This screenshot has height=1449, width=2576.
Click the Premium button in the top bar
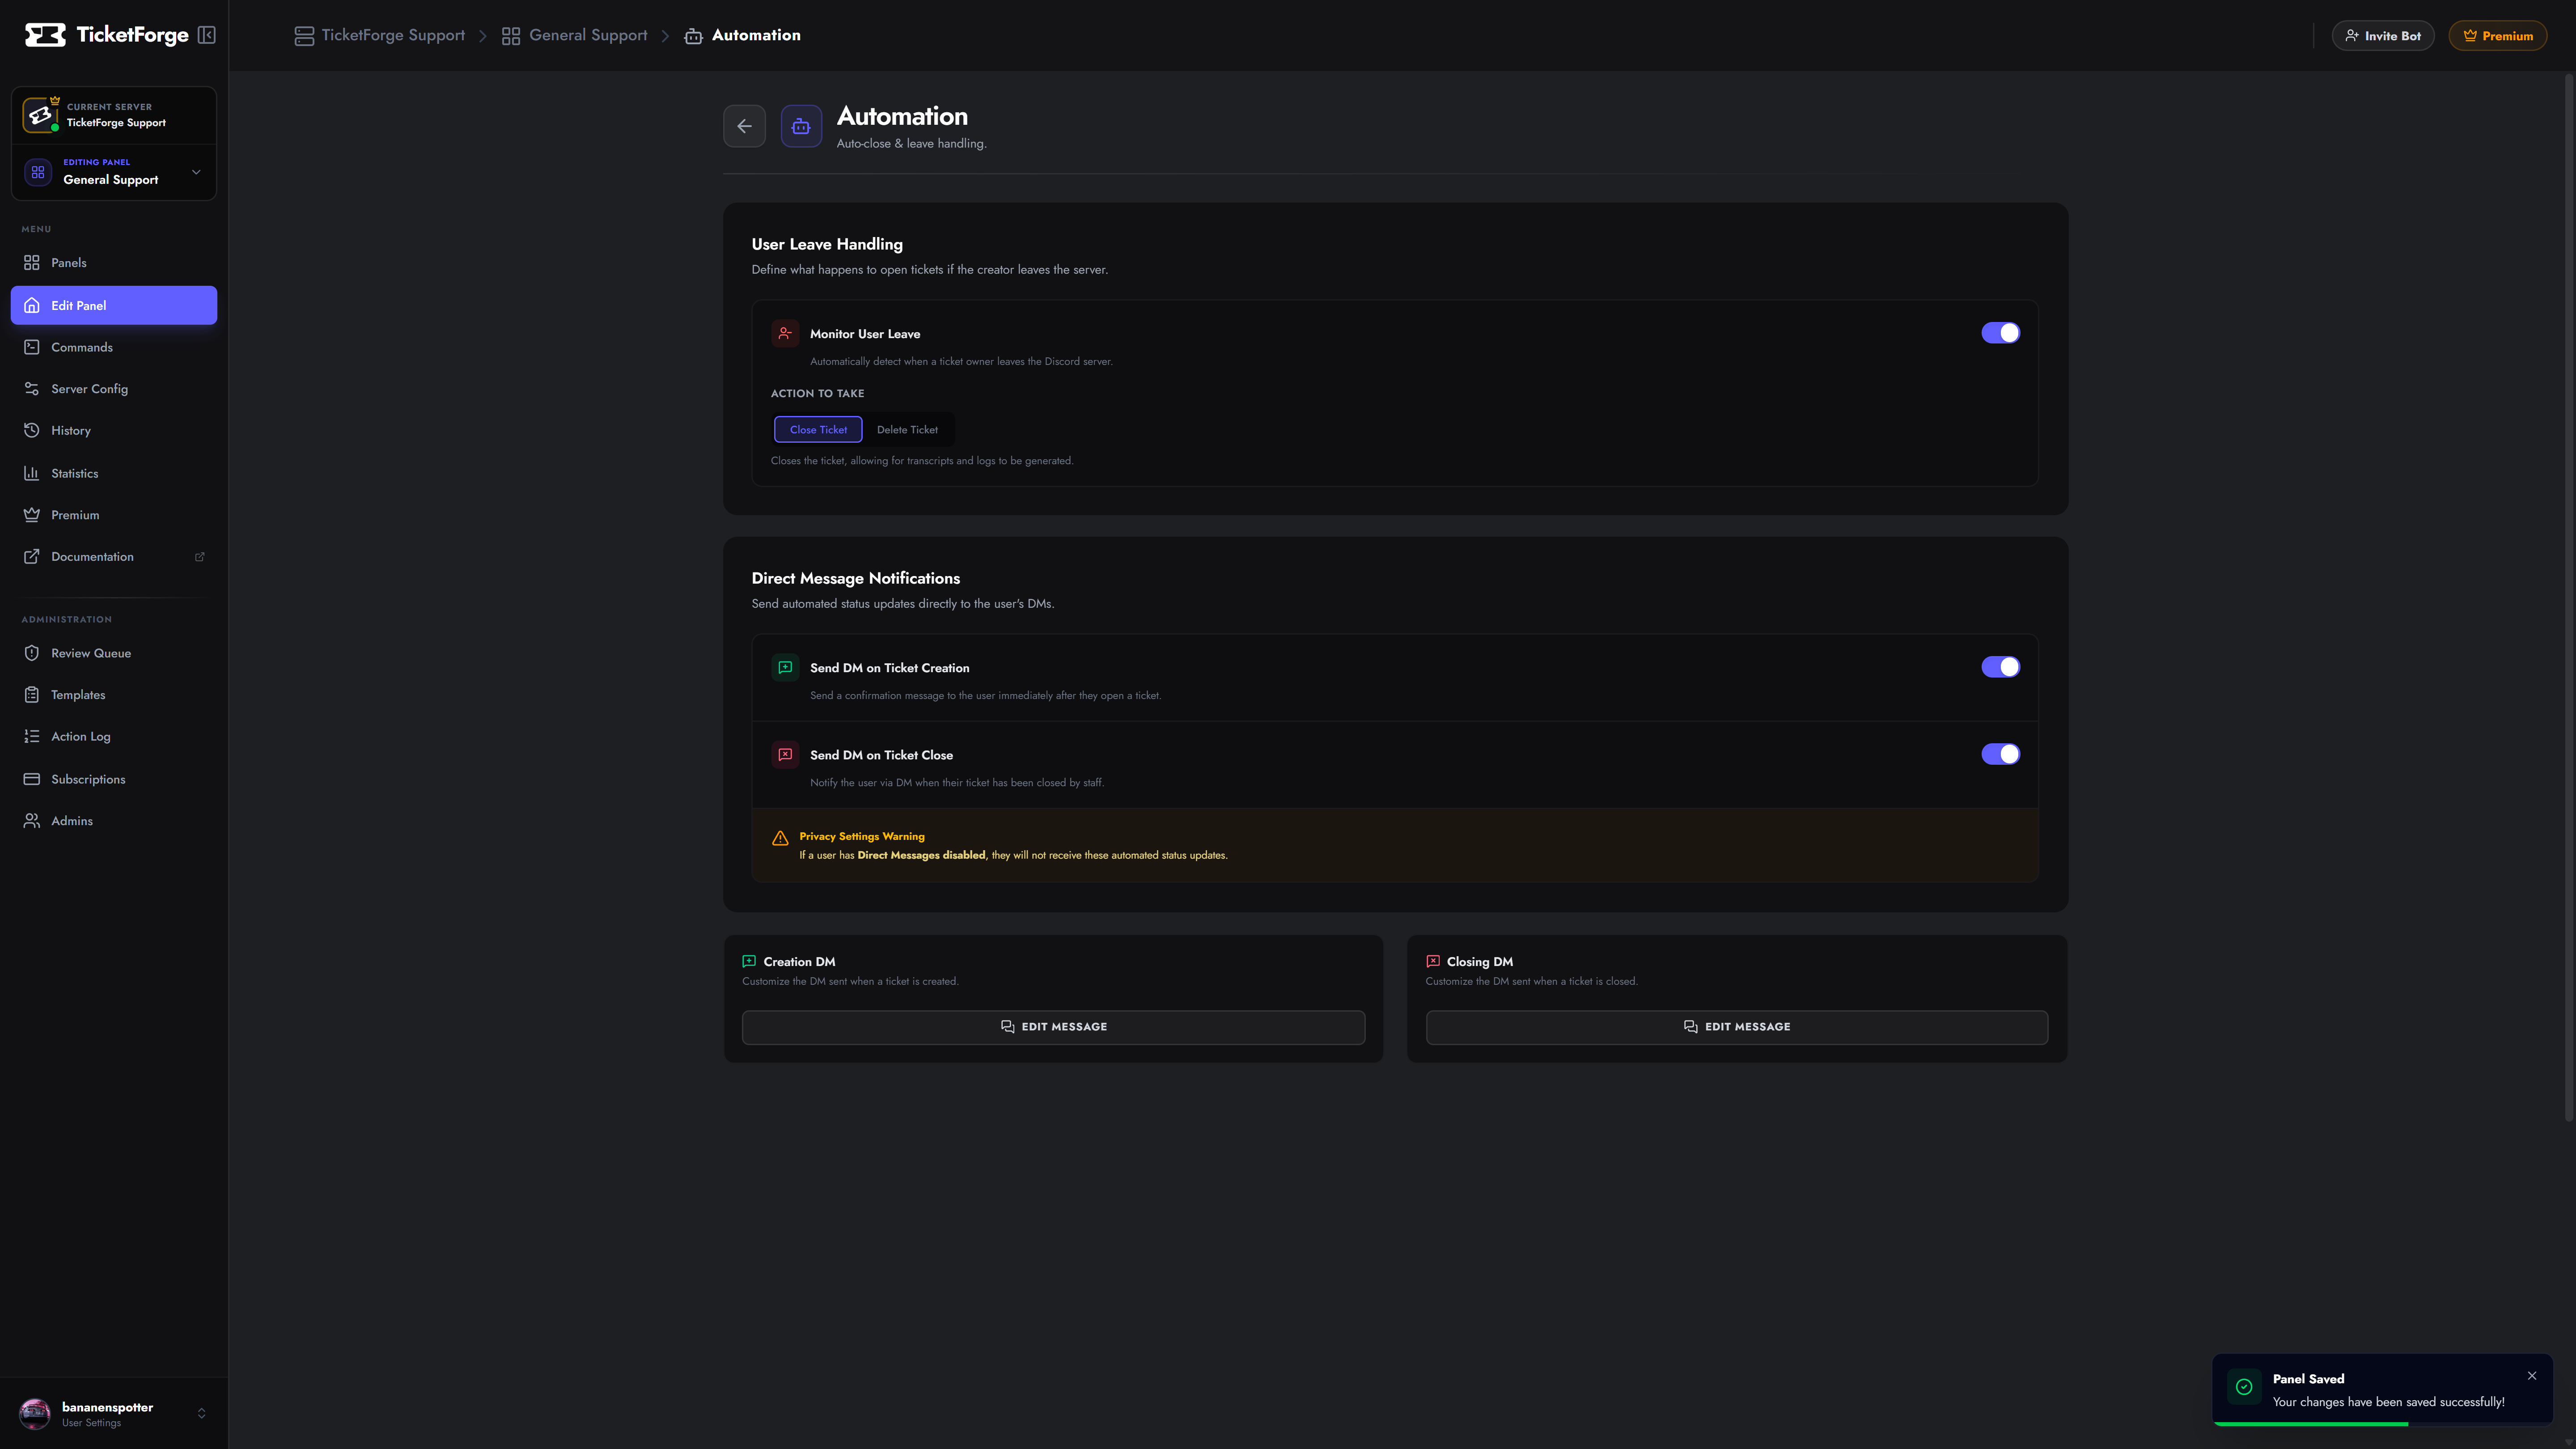[x=2498, y=36]
